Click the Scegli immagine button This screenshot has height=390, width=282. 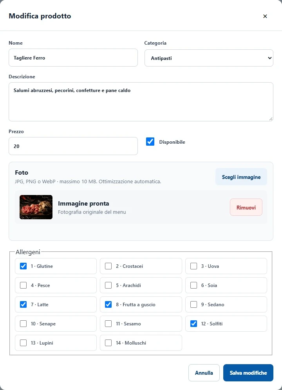[241, 177]
